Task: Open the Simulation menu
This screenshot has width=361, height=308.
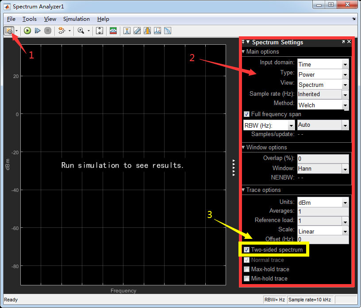Action: [76, 19]
